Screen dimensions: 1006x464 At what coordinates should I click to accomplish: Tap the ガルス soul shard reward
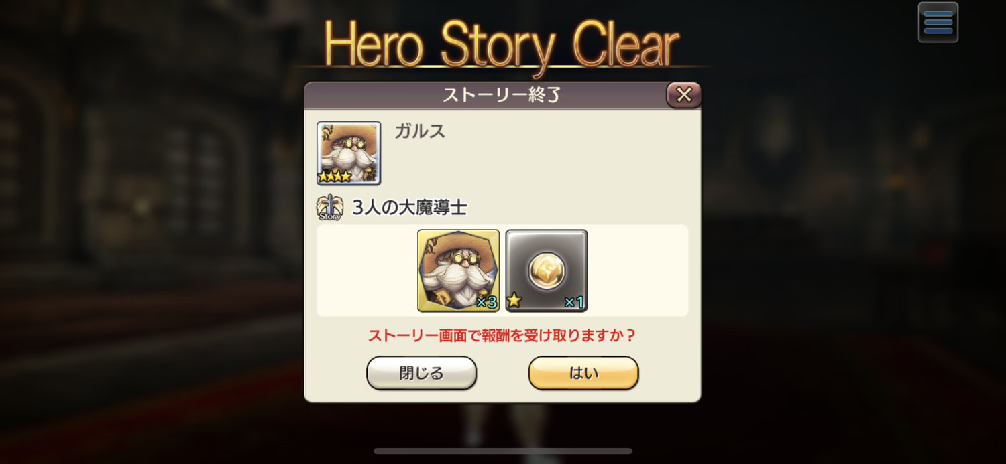click(x=458, y=270)
